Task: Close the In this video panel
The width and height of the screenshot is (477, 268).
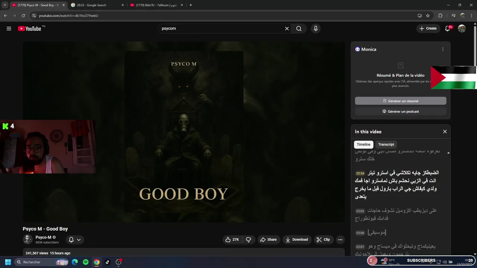Action: coord(445,132)
